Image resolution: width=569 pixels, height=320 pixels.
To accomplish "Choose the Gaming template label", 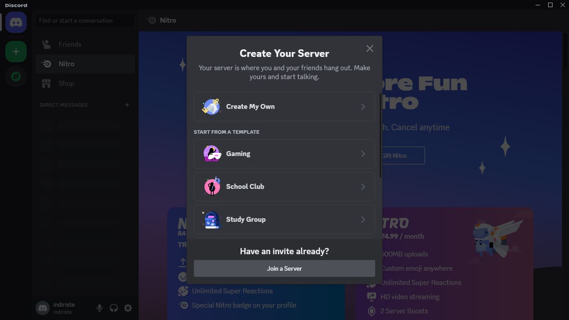I will click(238, 154).
